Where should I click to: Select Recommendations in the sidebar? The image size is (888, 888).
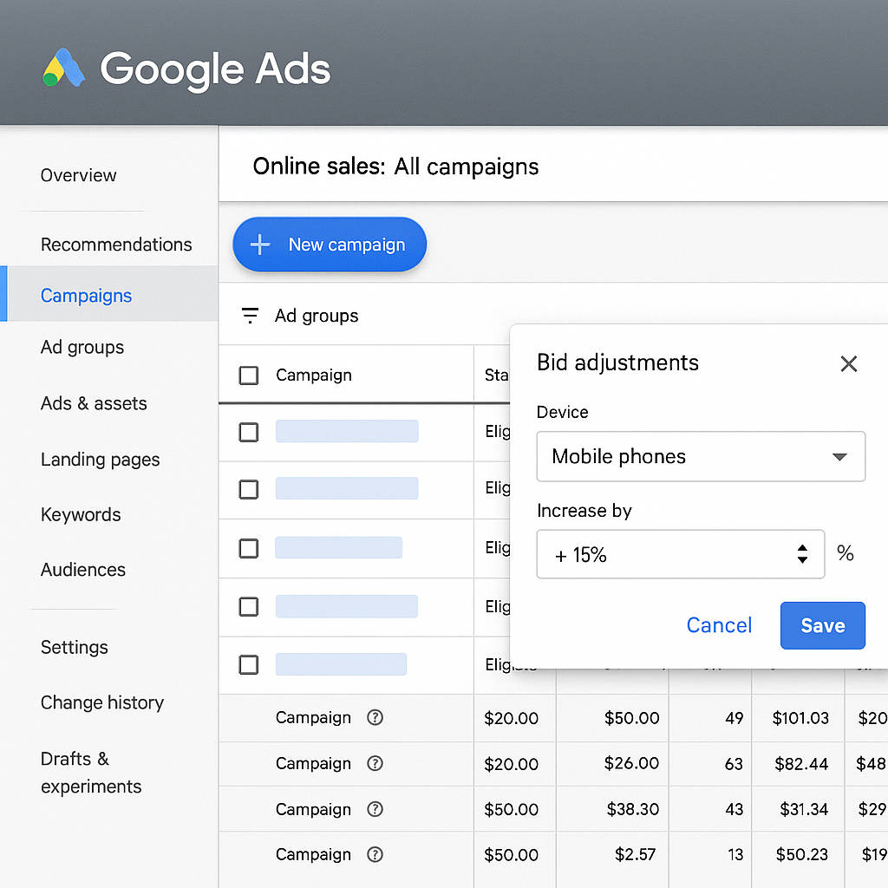[116, 245]
